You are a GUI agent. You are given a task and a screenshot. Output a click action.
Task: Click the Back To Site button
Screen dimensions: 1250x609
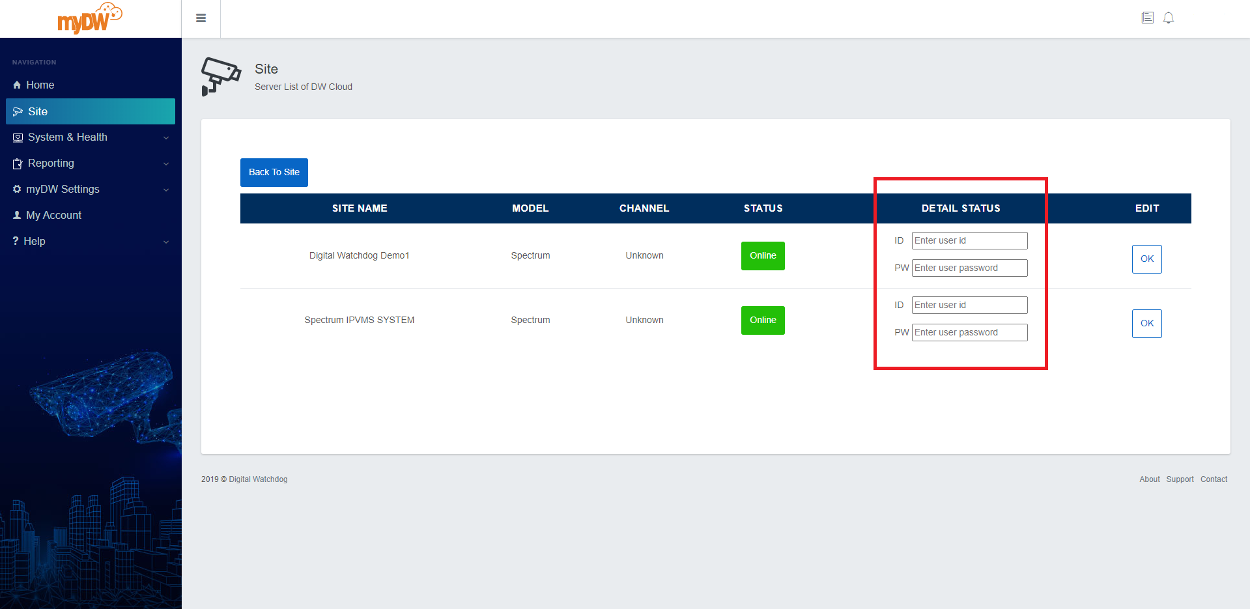[x=274, y=173]
